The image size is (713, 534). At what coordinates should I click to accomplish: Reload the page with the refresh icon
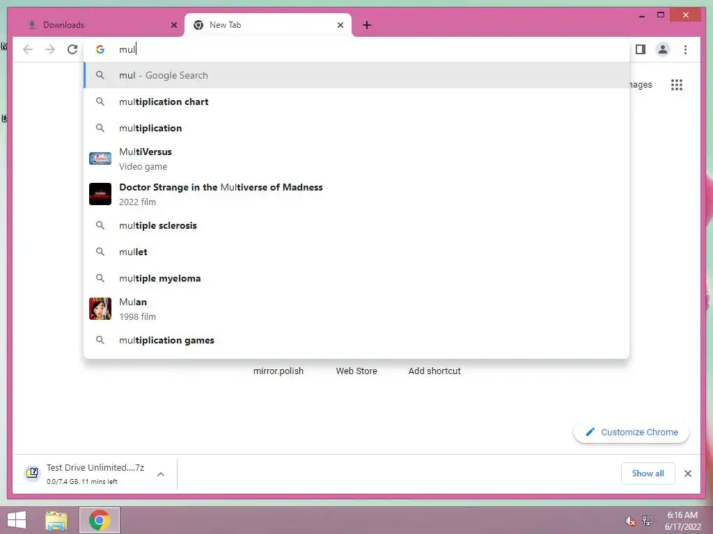[72, 49]
